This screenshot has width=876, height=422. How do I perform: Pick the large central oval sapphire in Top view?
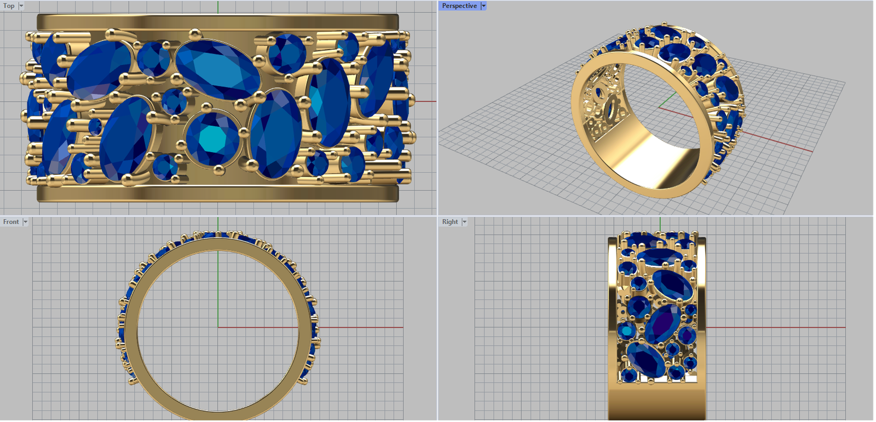[217, 69]
